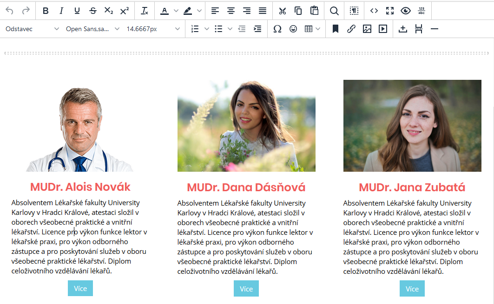This screenshot has width=494, height=304.
Task: Insert a special character with omega icon
Action: point(277,29)
